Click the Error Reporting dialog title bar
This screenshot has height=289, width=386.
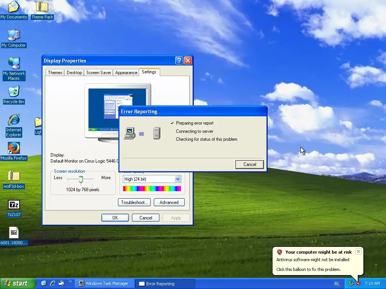193,111
